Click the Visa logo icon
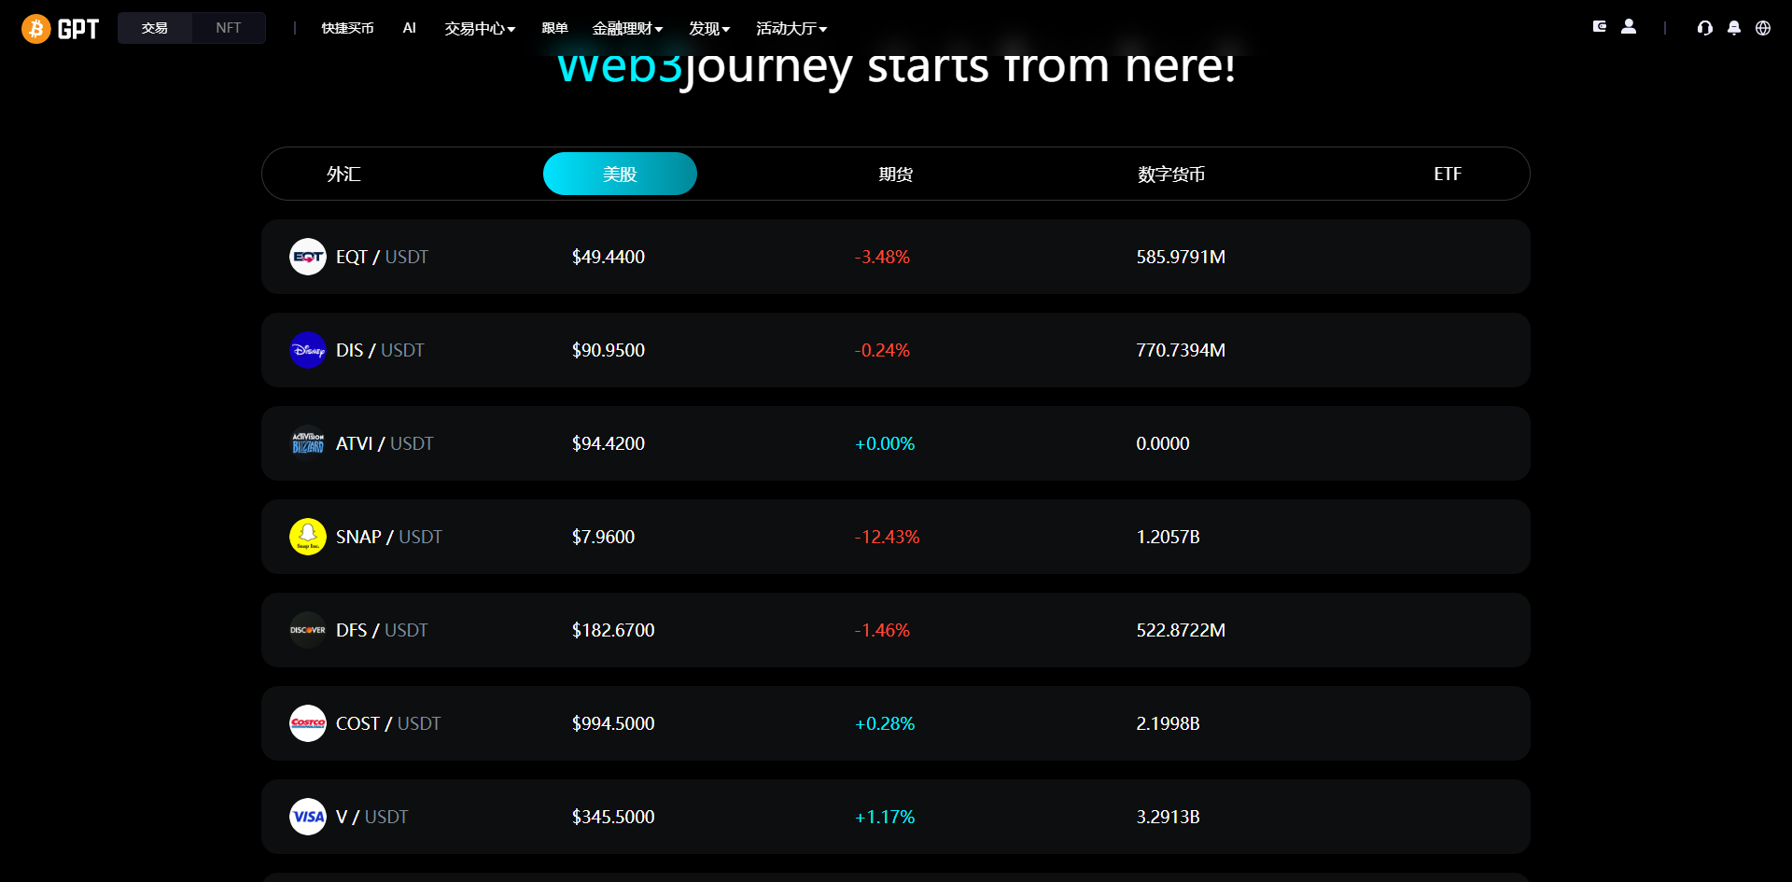 click(x=308, y=817)
